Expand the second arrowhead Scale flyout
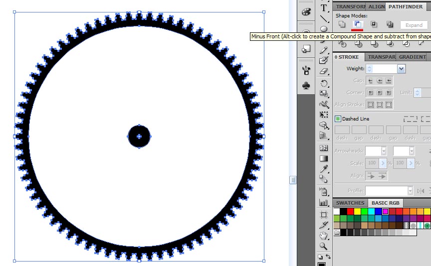431x266 pixels. click(411, 163)
